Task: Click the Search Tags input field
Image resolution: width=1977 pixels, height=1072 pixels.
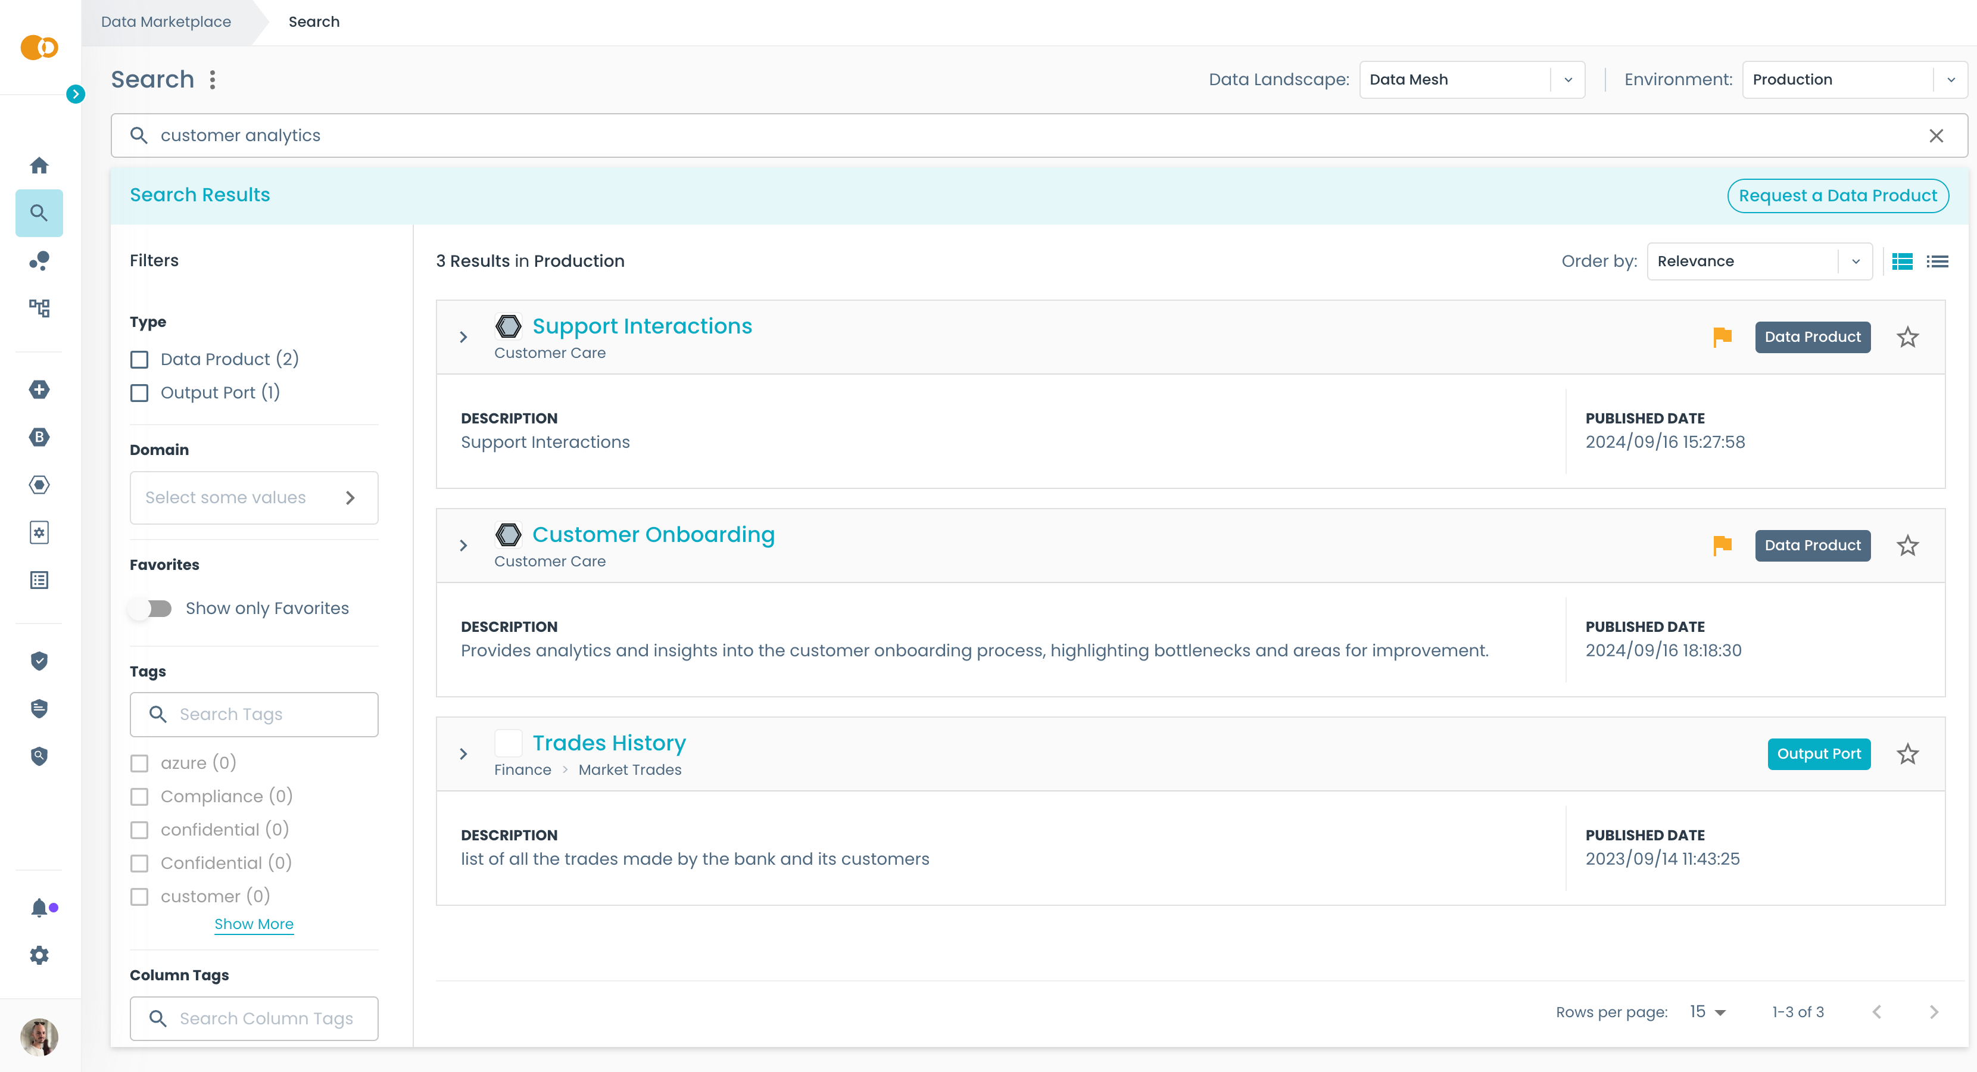Action: [x=265, y=715]
